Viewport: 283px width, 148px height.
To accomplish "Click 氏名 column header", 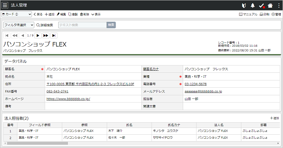I will (129, 125).
